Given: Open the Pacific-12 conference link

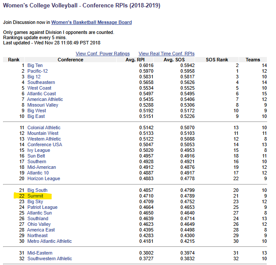Looking at the screenshot, I should [37, 71].
